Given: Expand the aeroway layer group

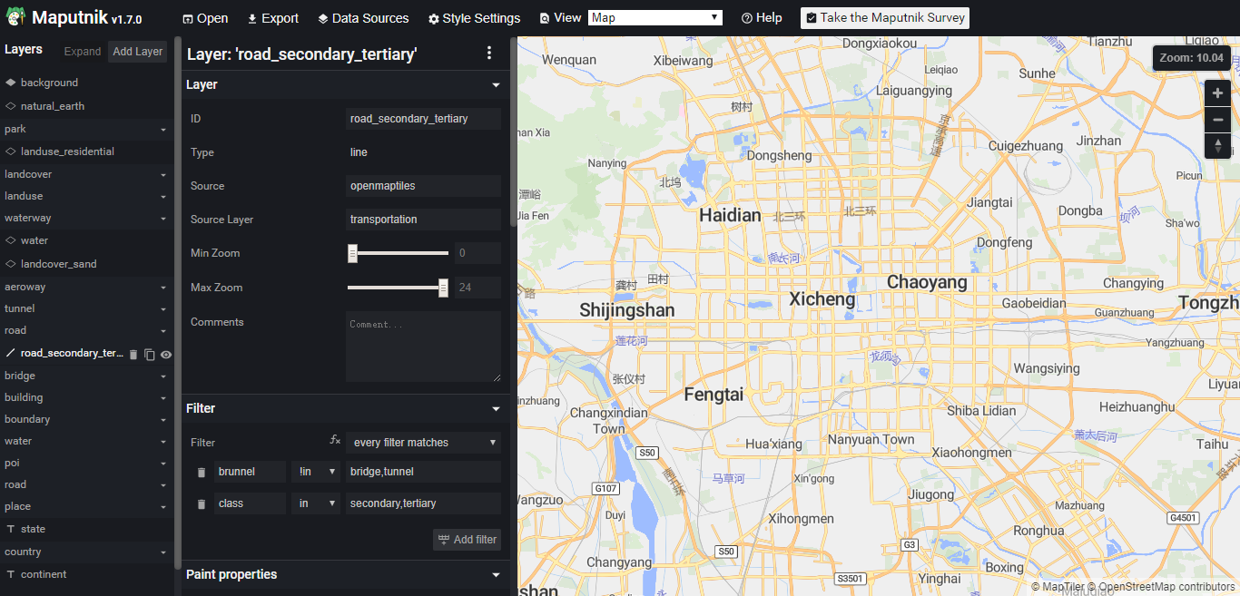Looking at the screenshot, I should 86,287.
